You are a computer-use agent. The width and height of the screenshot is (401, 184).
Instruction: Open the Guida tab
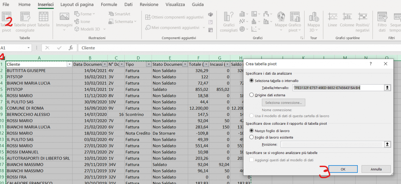click(198, 4)
